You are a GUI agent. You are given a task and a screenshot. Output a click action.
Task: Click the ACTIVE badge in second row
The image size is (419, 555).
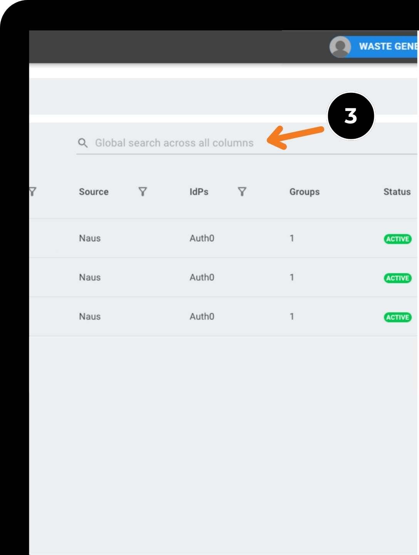pos(398,278)
